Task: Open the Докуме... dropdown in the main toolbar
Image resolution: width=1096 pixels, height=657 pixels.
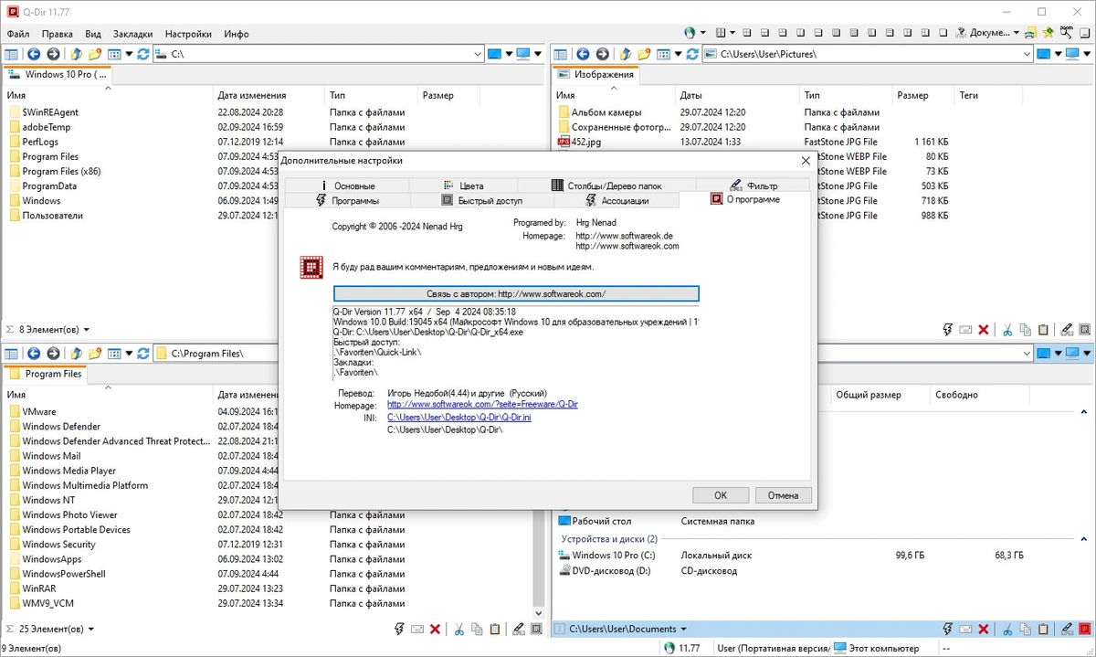Action: [x=1017, y=33]
